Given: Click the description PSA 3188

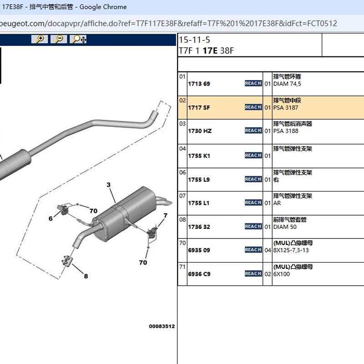Looking at the screenshot, I should [x=286, y=131].
